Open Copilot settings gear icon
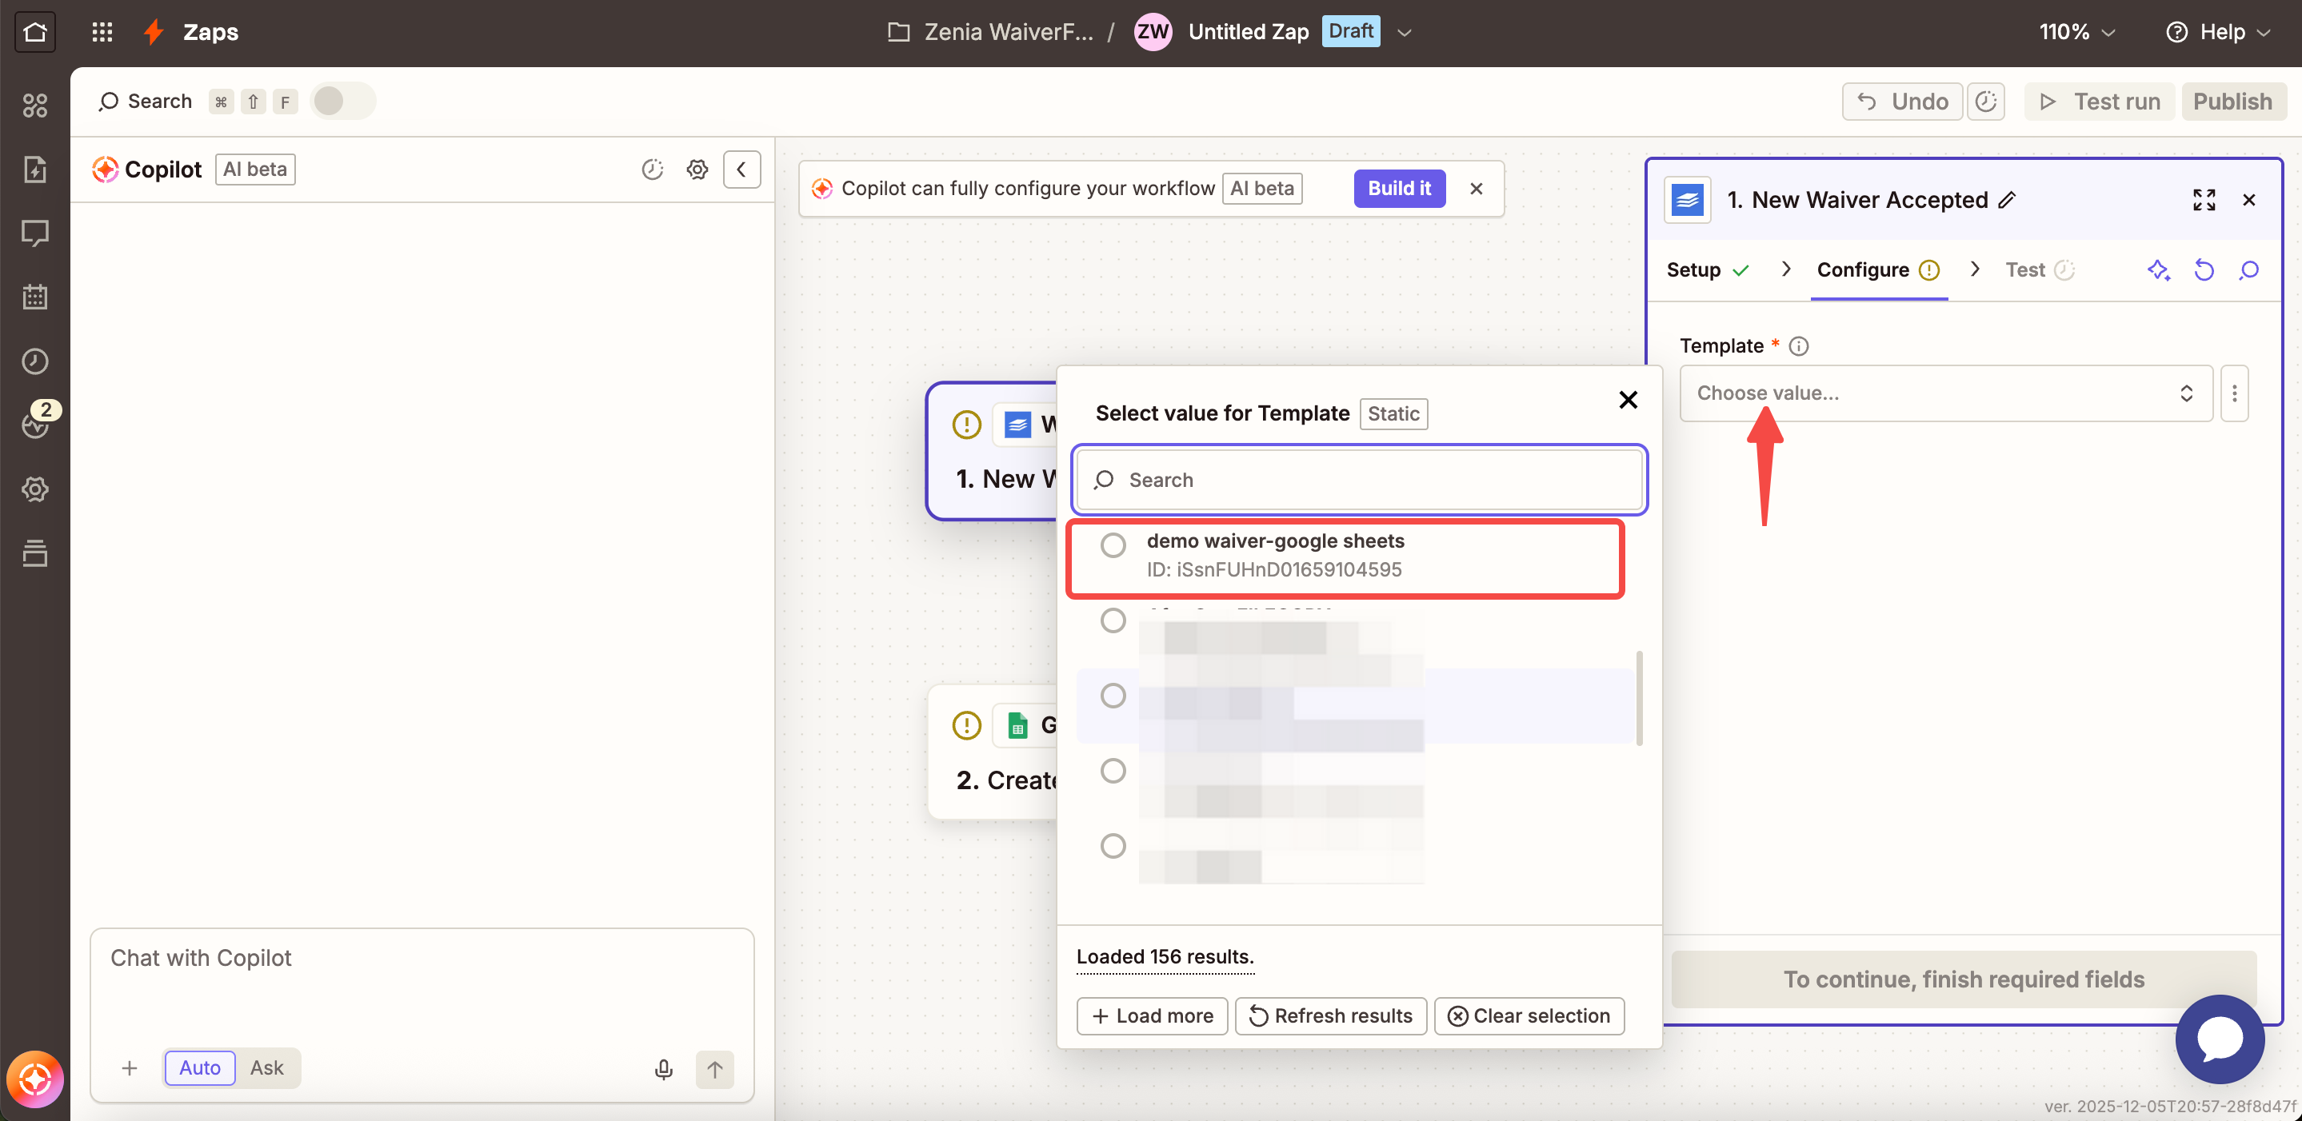 pyautogui.click(x=697, y=169)
